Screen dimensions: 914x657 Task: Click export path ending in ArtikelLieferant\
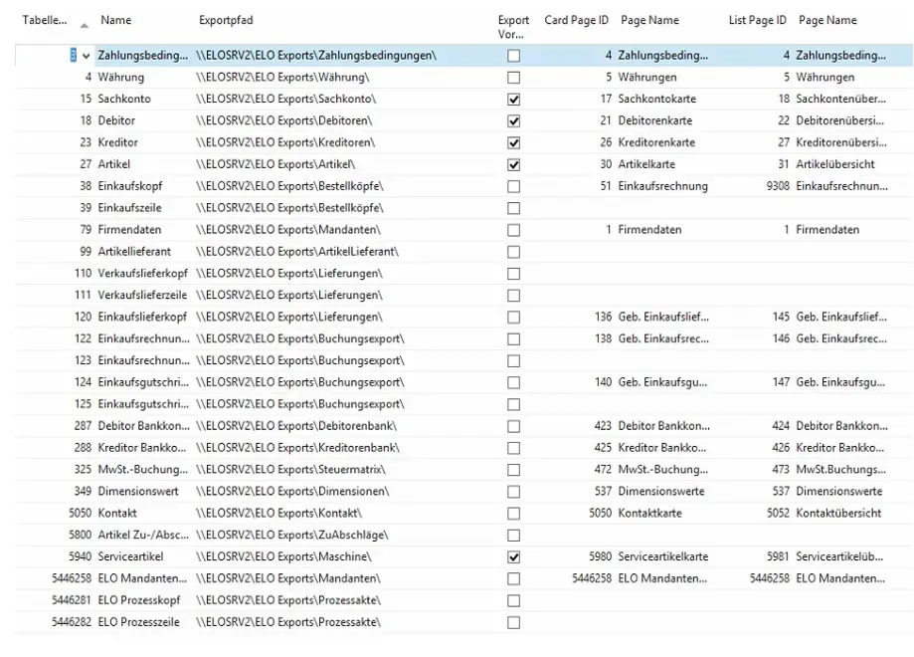click(297, 252)
